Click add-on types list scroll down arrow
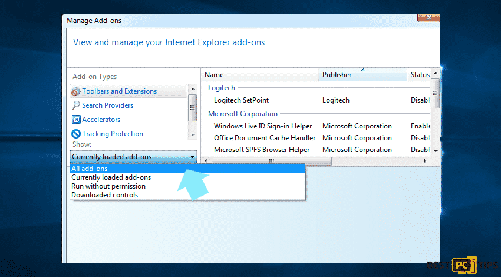501x277 pixels. (x=193, y=134)
